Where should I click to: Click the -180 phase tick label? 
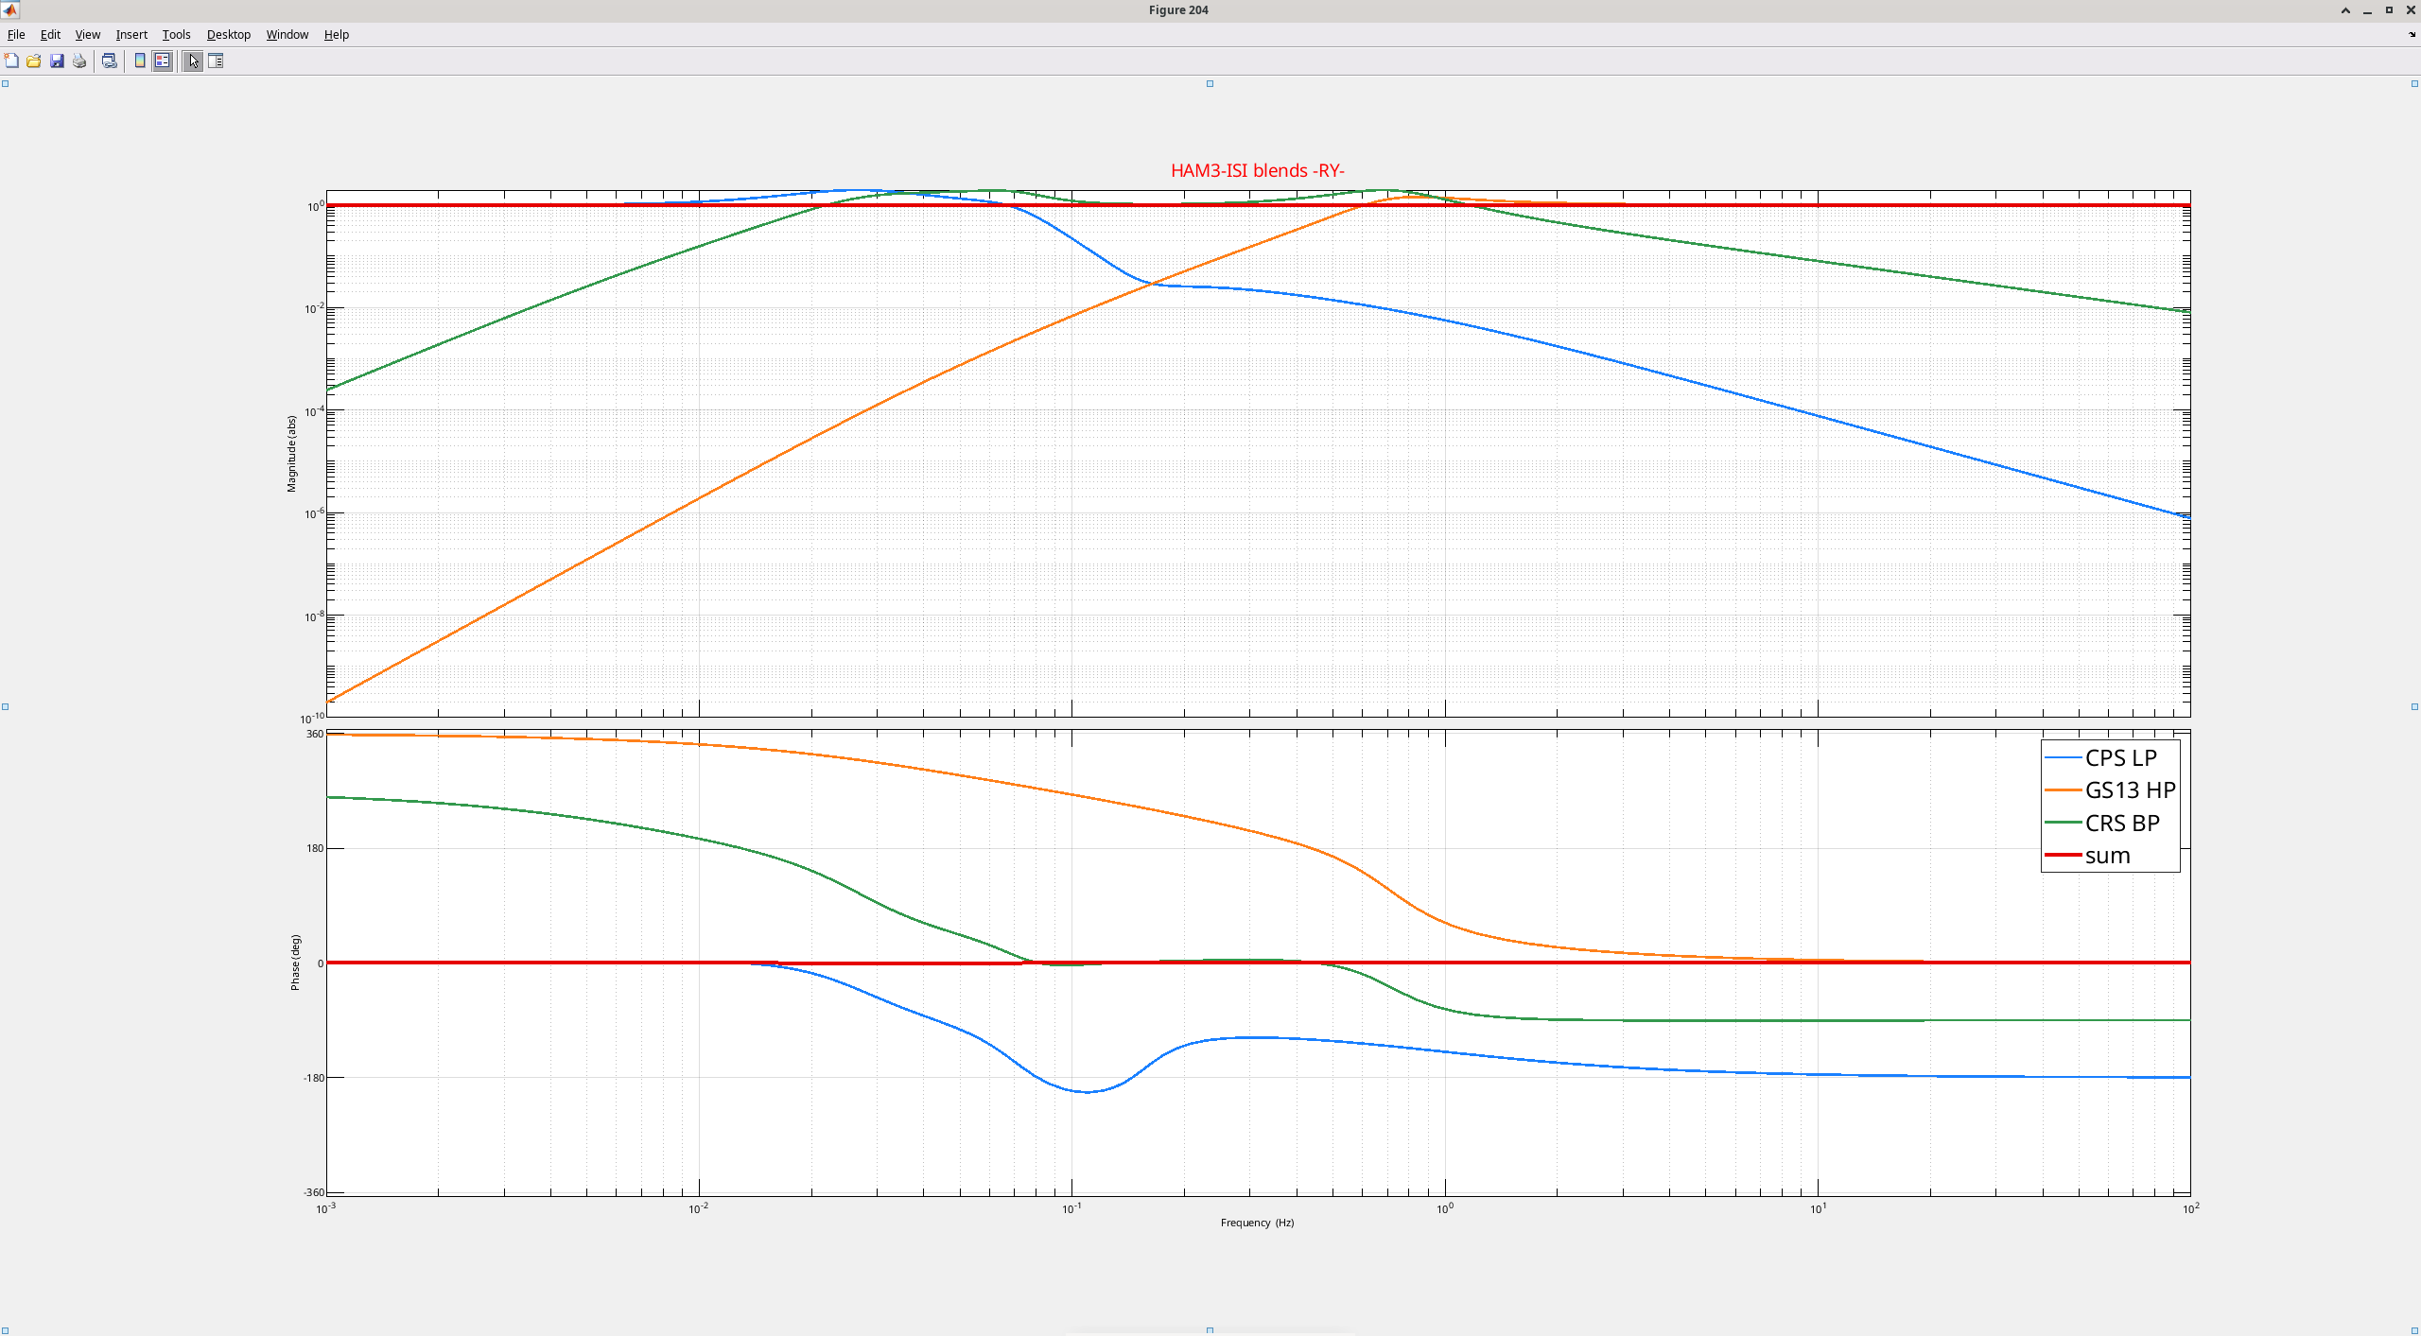pos(312,1078)
